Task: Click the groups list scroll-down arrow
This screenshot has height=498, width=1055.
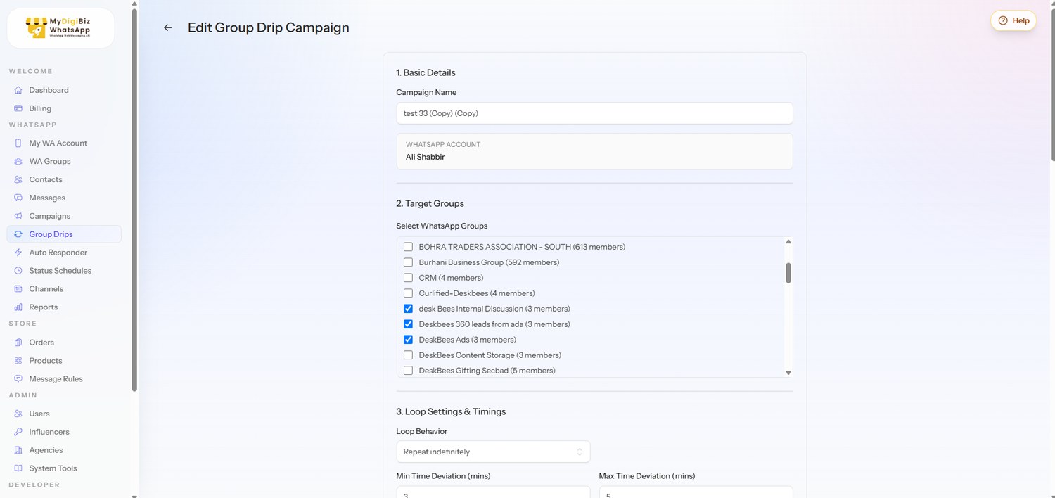Action: point(788,373)
